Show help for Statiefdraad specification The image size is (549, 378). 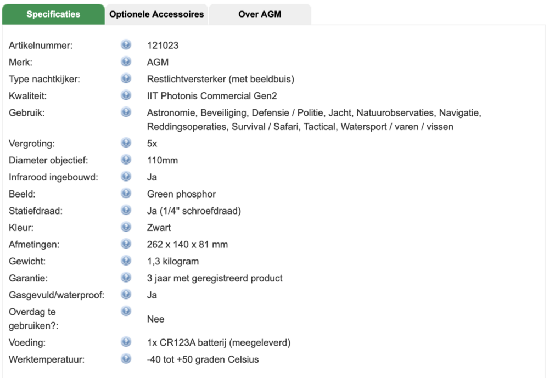126,210
